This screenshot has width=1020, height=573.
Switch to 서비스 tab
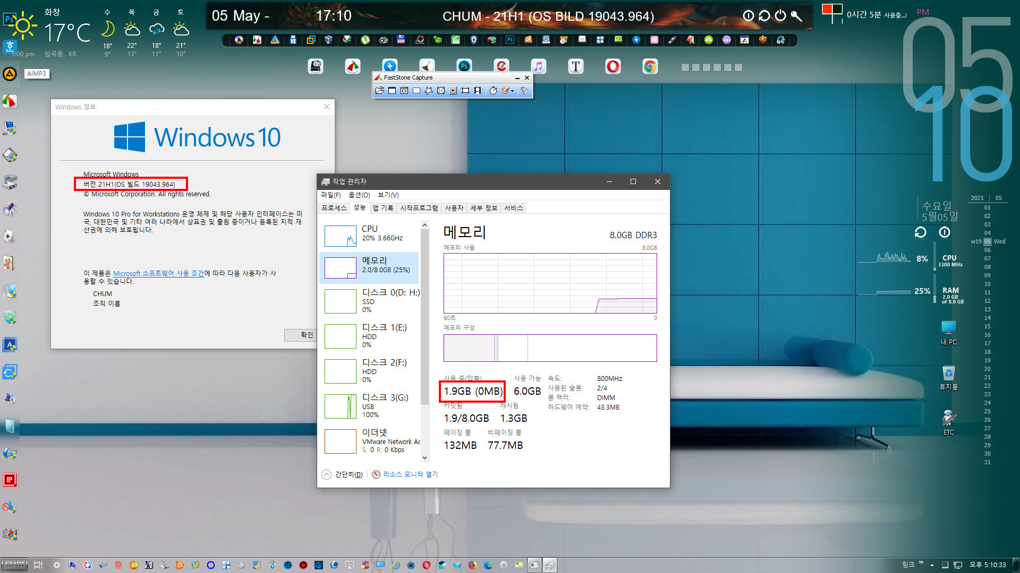(514, 208)
